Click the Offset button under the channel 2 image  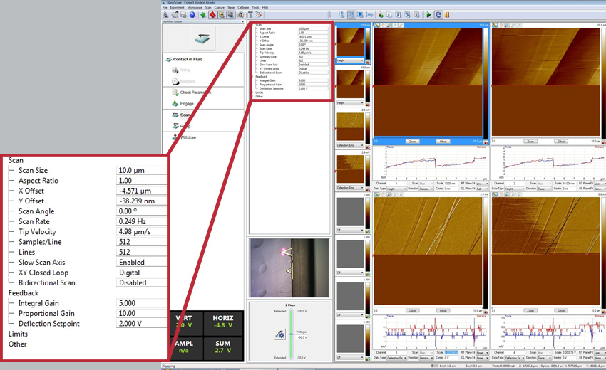click(x=561, y=141)
